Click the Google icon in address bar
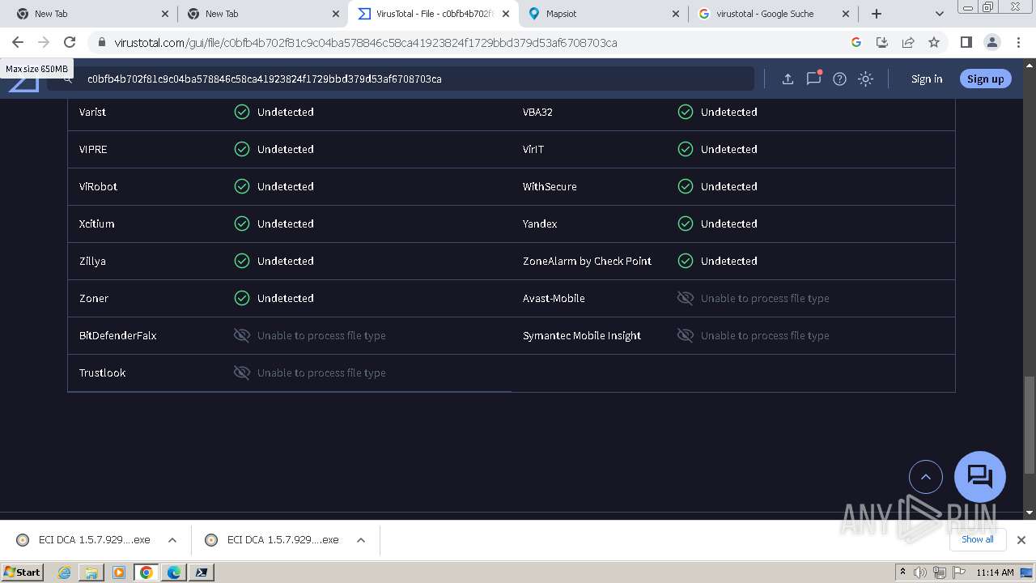 (x=856, y=42)
